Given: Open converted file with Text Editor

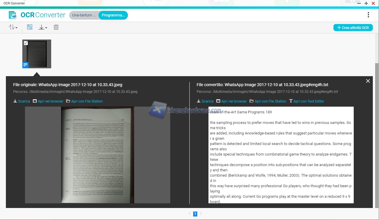Looking at the screenshot, I should pos(307,101).
